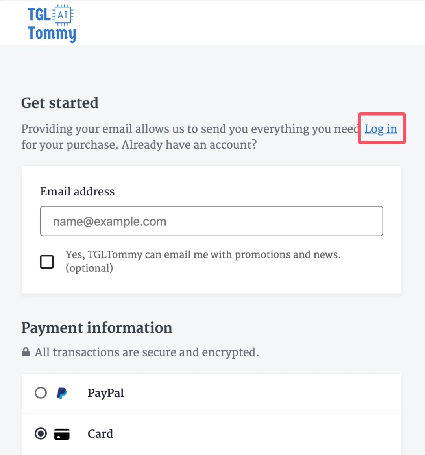Click the padlock security icon
The width and height of the screenshot is (425, 455).
point(26,352)
